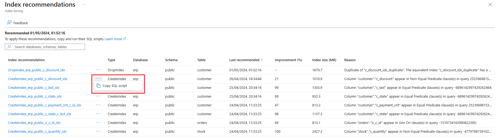
Task: Open ellipsis menu for CreateIndex_erp_public_c_discount_idx row
Action: tap(98, 79)
